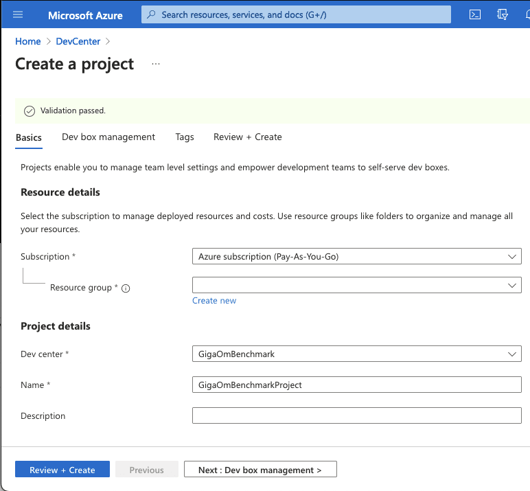Click the DevCenter breadcrumb link

click(x=78, y=41)
